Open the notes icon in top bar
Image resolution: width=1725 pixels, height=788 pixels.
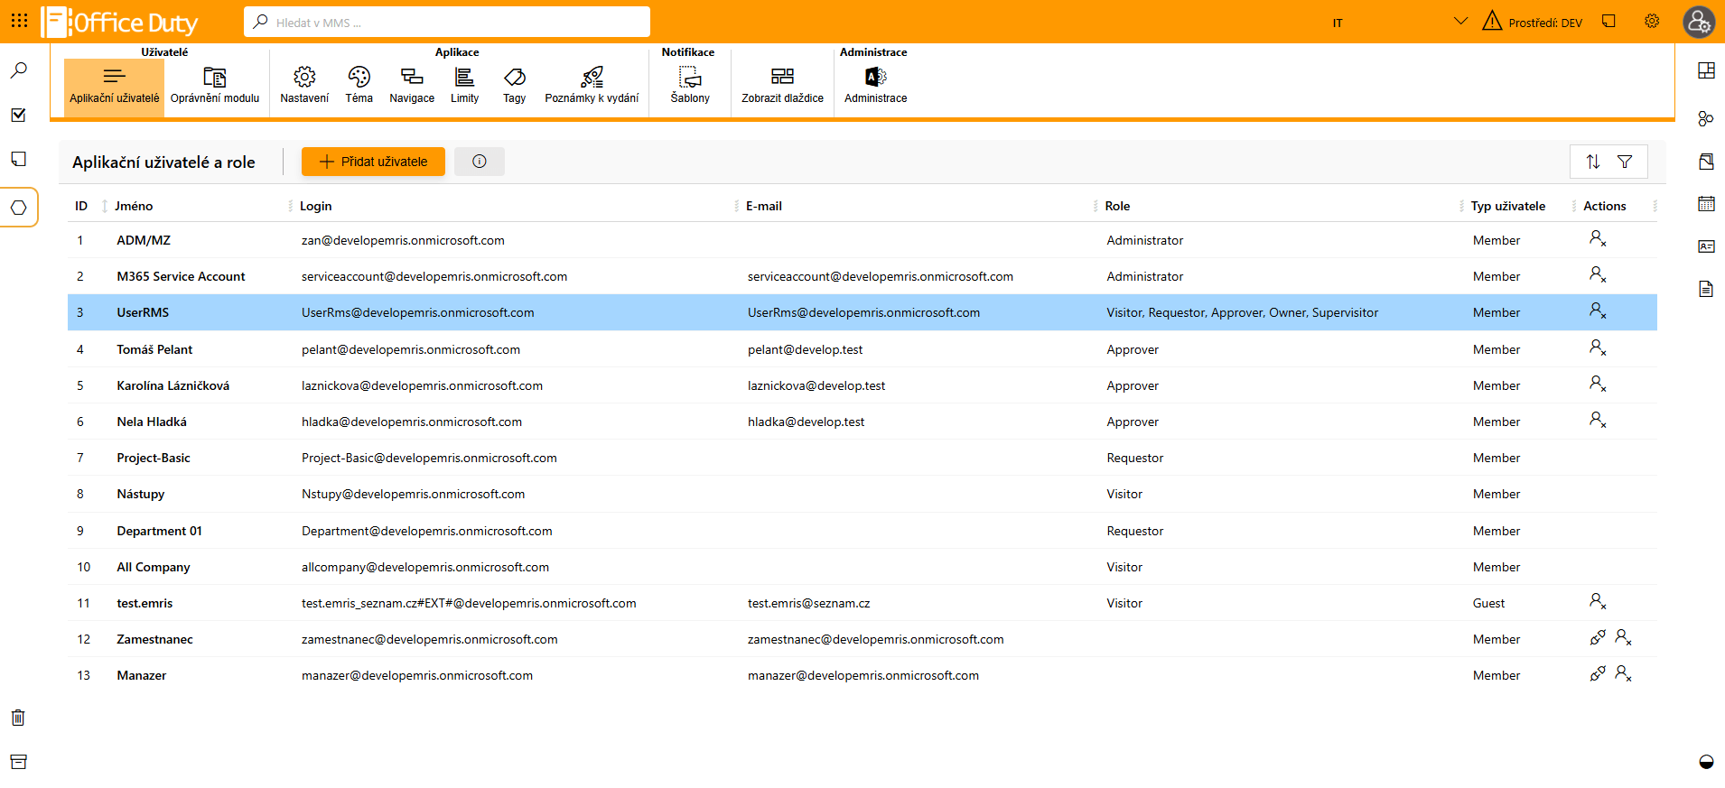pos(1608,21)
